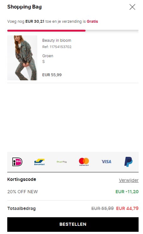Proceed to checkout with BESTELLEN button
The height and width of the screenshot is (234, 143).
coord(73,224)
